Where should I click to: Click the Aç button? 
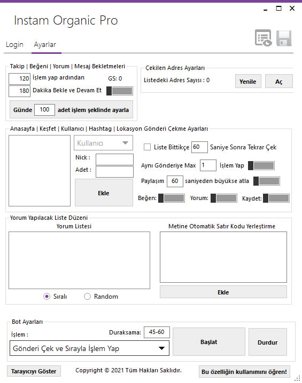pos(279,81)
